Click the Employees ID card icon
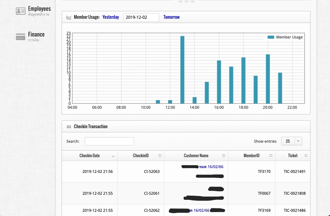330x216 pixels. click(21, 11)
